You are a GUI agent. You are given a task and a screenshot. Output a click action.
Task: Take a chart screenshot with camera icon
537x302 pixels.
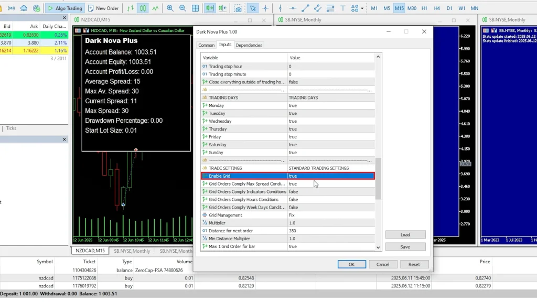click(x=239, y=8)
